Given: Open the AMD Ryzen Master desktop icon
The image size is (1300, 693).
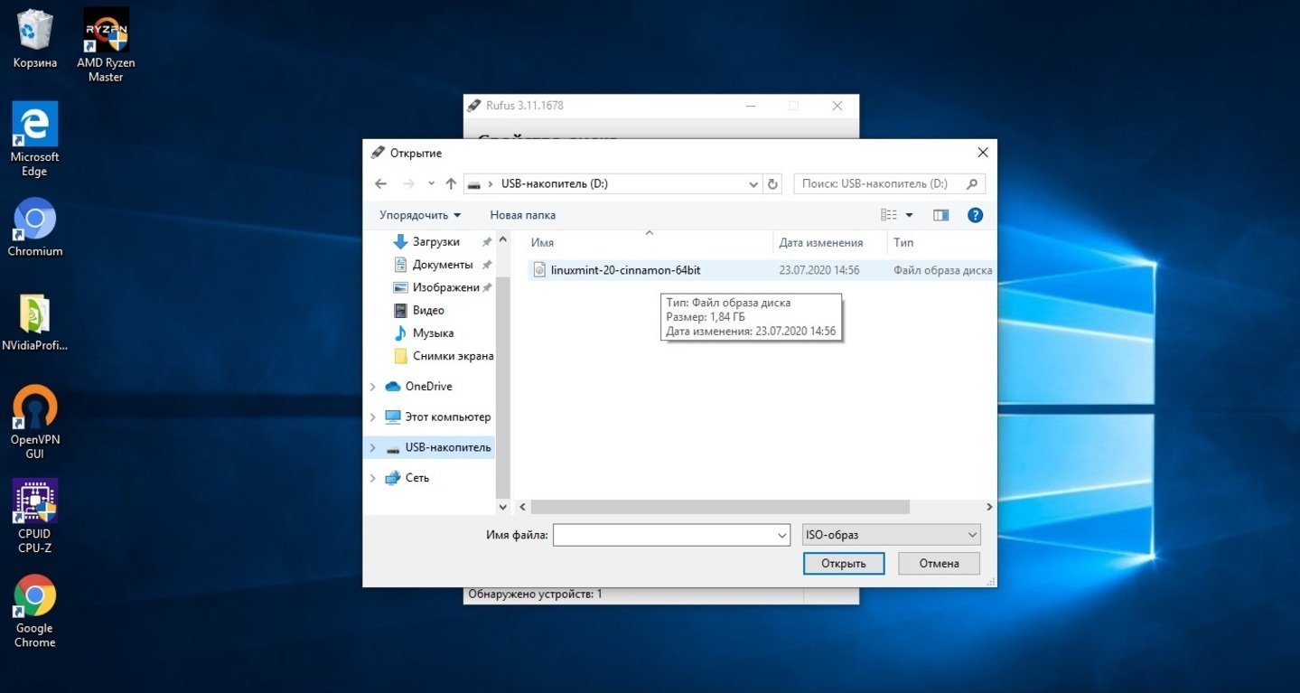Looking at the screenshot, I should (x=106, y=45).
